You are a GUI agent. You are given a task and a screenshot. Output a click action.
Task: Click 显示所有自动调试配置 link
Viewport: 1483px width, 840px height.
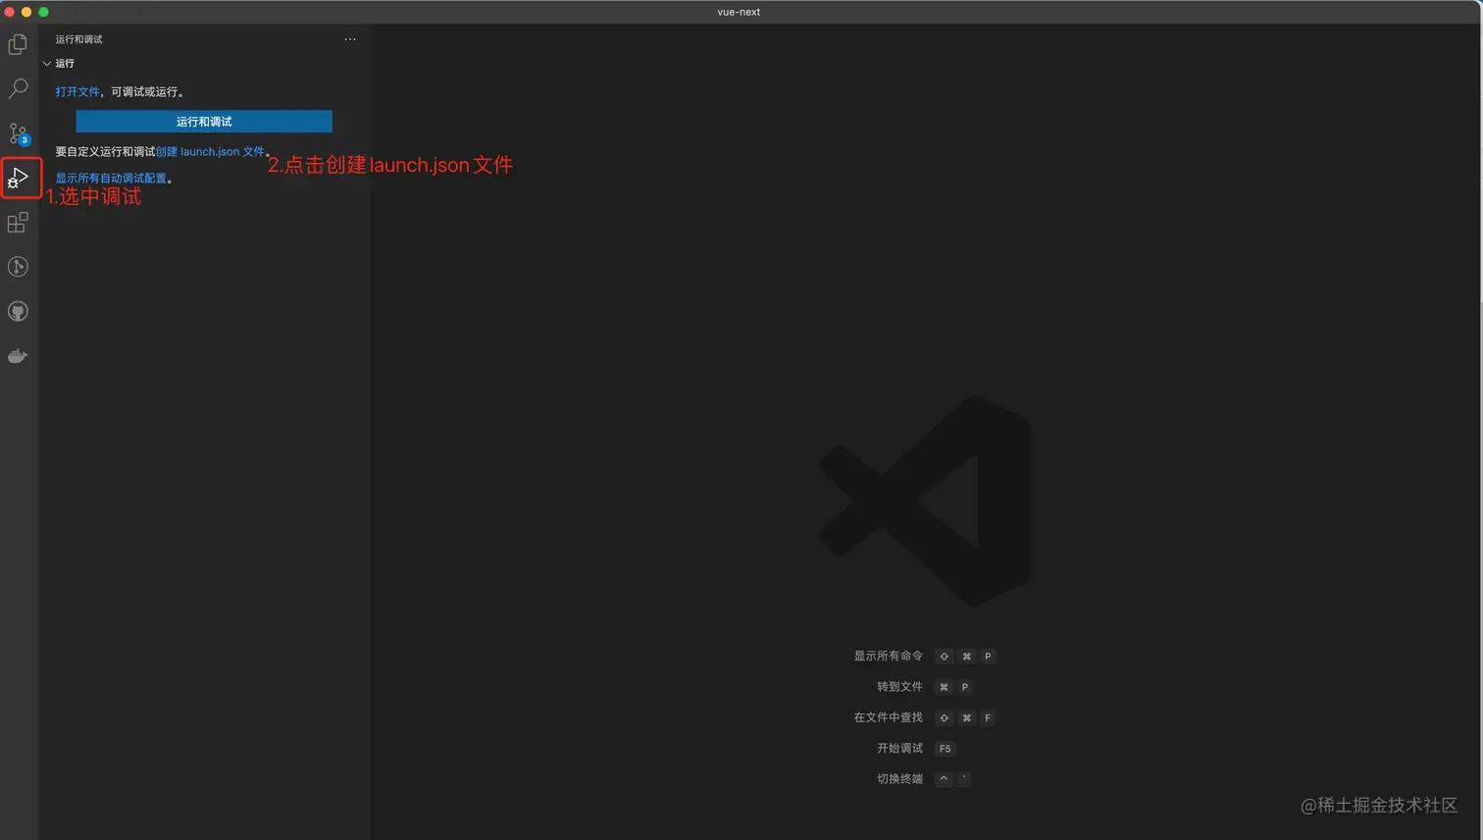tap(111, 179)
